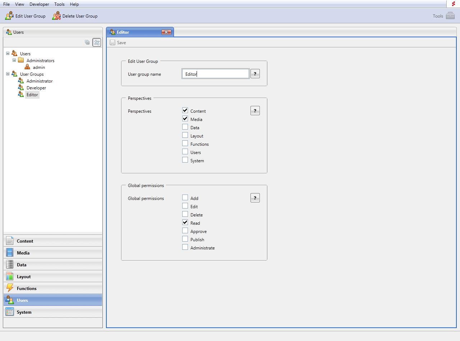
Task: Click the collapse all tree icon
Action: coord(87,42)
